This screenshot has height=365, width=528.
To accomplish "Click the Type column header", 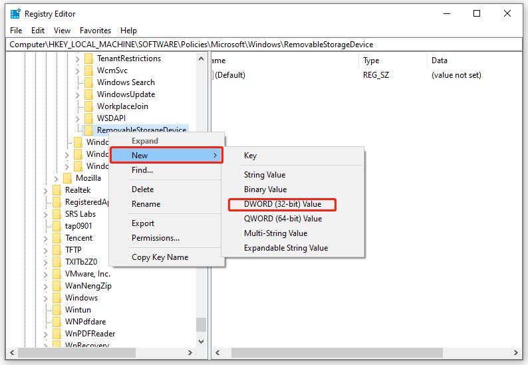I will pos(392,61).
